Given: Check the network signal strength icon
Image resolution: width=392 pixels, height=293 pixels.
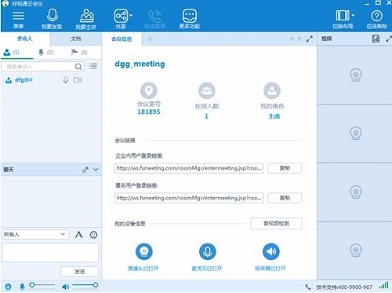Looking at the screenshot, I should (x=383, y=285).
